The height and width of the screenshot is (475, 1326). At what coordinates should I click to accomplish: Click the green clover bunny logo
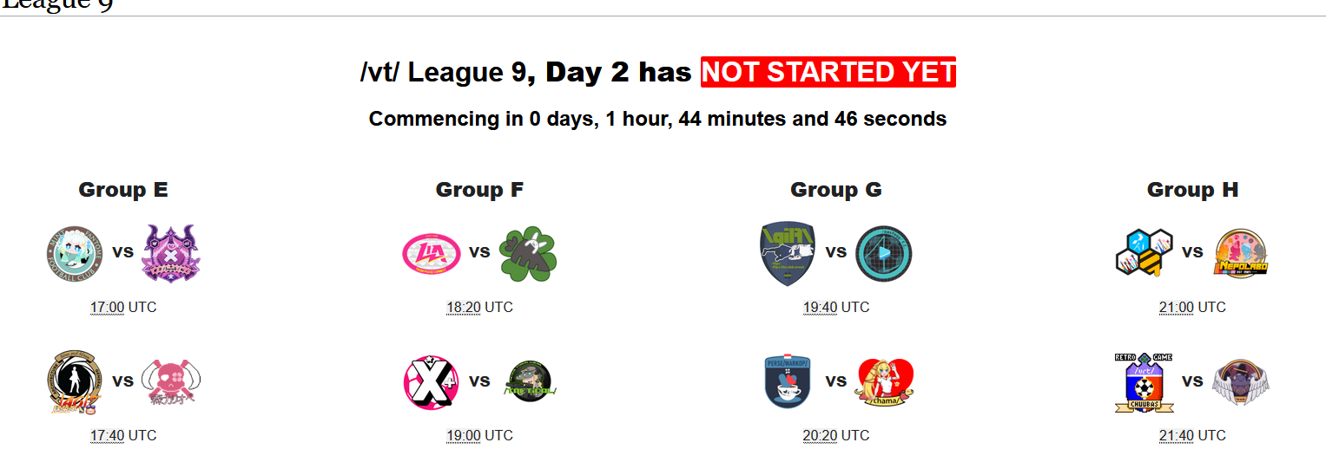528,254
